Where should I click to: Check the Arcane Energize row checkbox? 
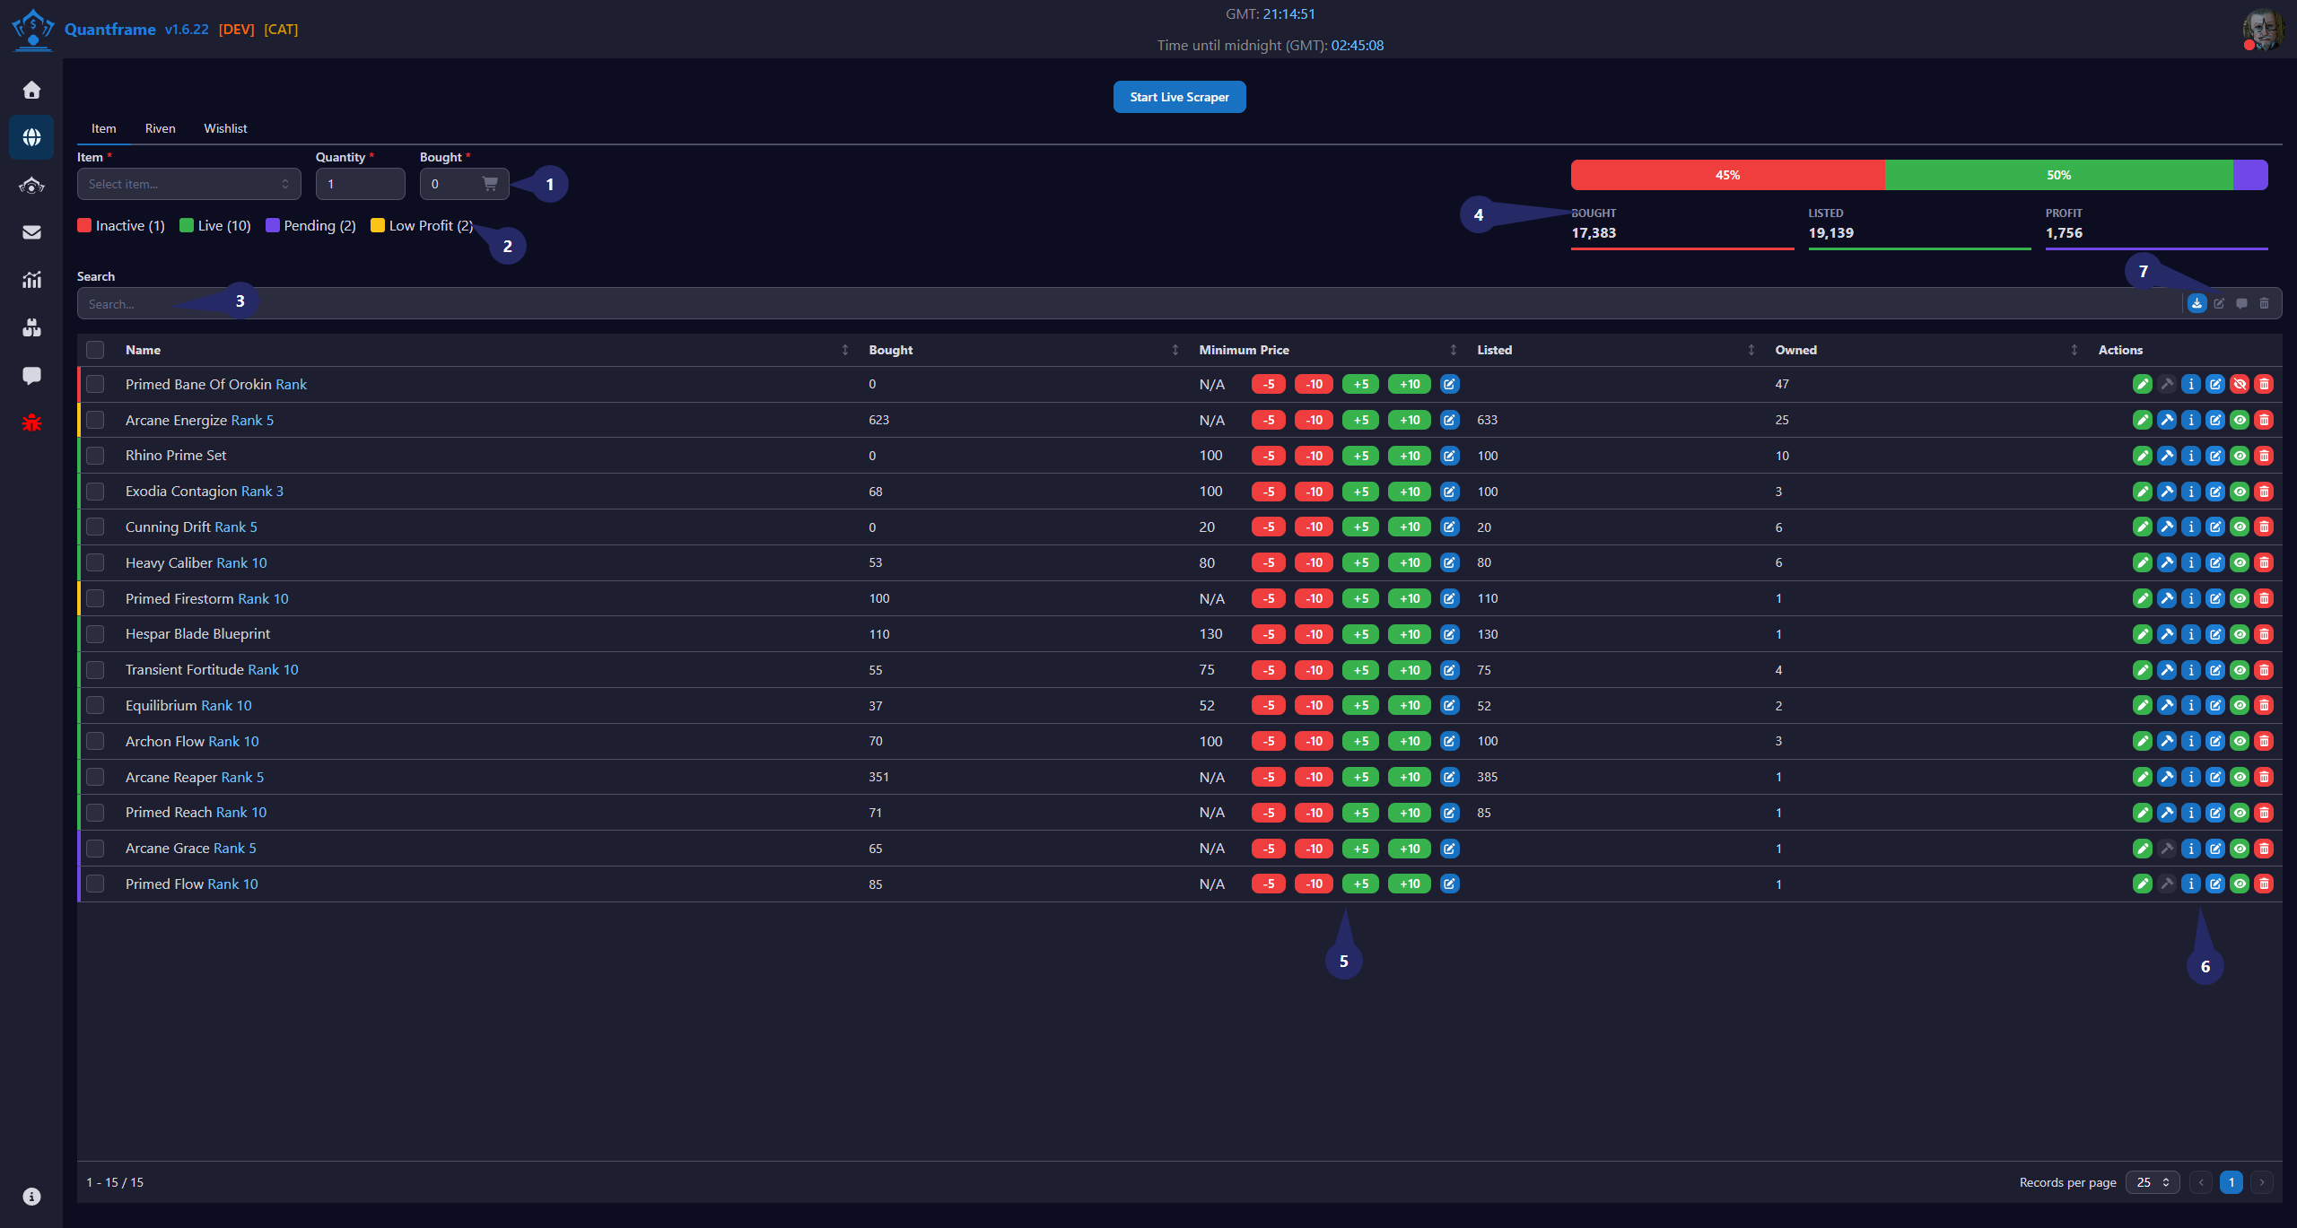coord(95,420)
